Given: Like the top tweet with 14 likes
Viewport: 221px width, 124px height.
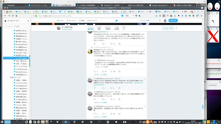Looking at the screenshot, I should coord(111,44).
